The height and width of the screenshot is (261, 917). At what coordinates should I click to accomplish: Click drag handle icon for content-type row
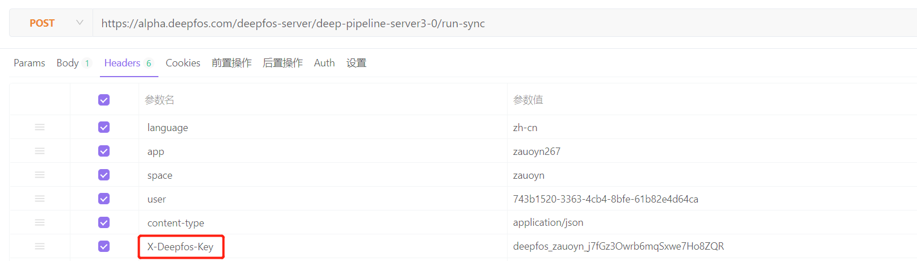[x=40, y=222]
